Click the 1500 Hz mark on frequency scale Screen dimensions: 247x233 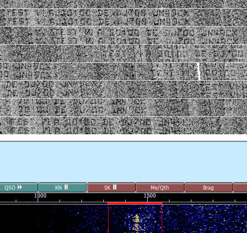(x=150, y=196)
